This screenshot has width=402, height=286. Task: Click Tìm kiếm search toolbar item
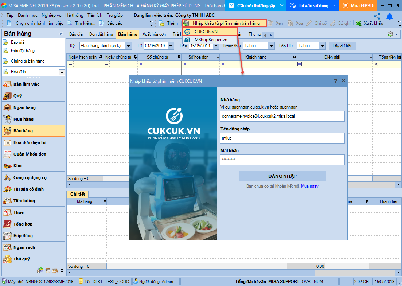tap(81, 23)
